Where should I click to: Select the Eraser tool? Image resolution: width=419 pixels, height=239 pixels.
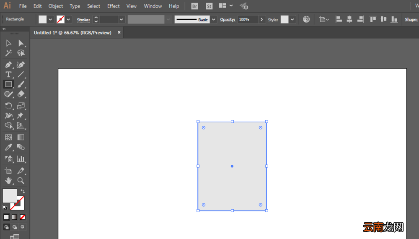pos(21,94)
